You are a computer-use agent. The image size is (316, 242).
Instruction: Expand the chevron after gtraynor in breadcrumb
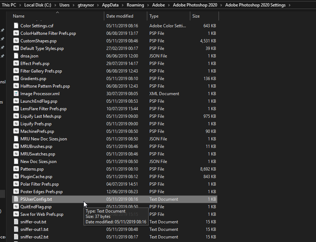98,5
